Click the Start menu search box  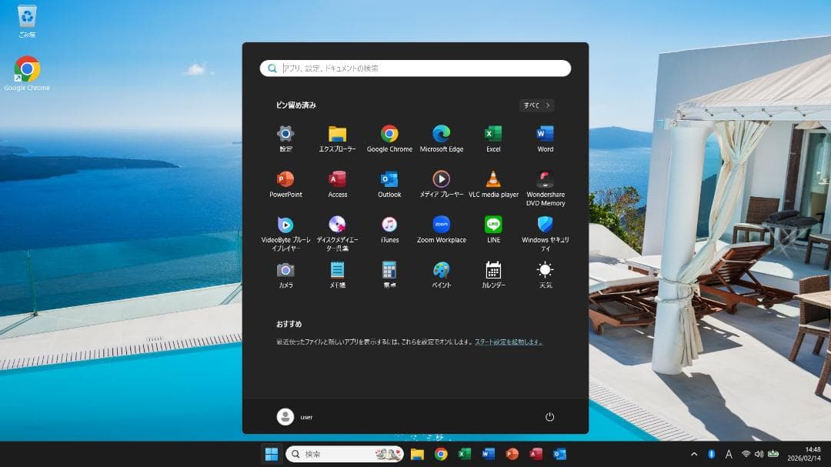415,68
